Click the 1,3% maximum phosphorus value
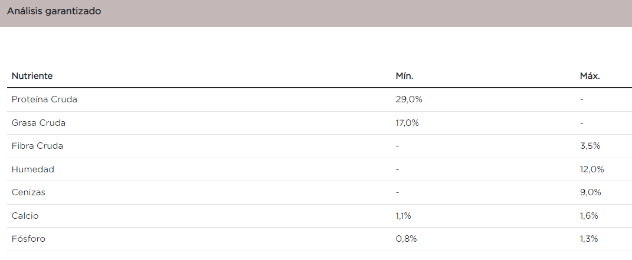 tap(590, 239)
